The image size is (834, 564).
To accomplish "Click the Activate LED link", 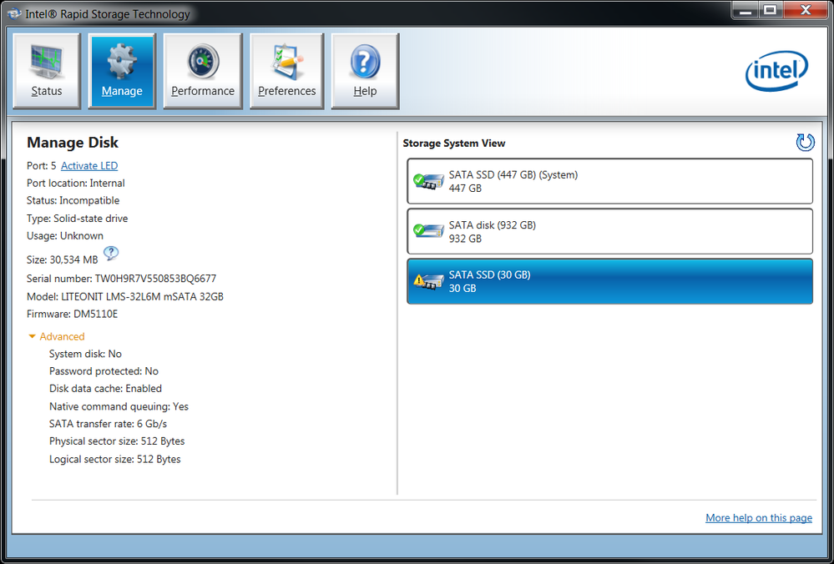I will [x=89, y=166].
